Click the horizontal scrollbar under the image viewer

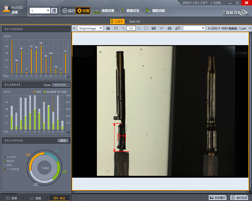tap(160, 192)
